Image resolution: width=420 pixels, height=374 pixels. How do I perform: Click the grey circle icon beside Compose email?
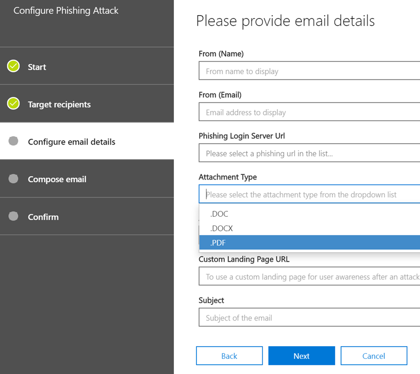pos(14,179)
